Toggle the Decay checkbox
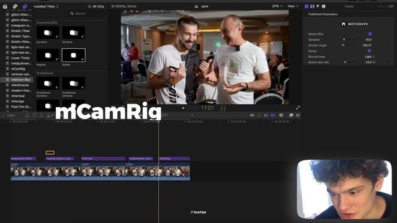 [370, 51]
